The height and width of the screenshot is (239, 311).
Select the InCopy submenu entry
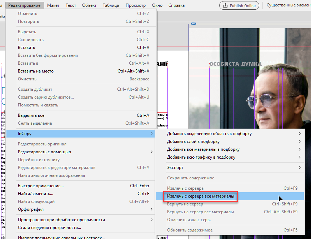[x=81, y=134]
